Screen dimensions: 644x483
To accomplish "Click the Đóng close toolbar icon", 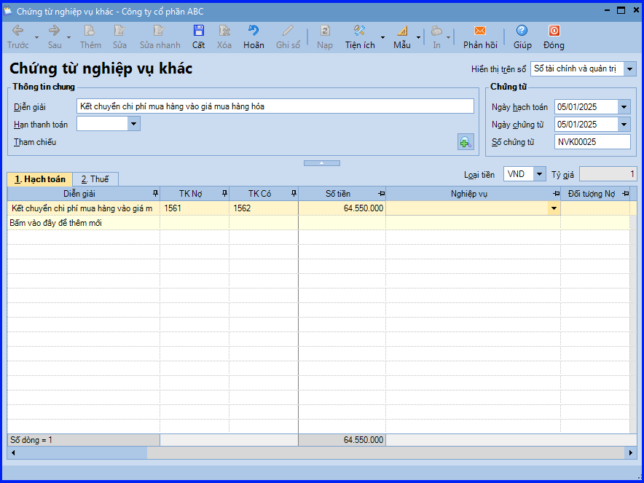I will (x=554, y=31).
